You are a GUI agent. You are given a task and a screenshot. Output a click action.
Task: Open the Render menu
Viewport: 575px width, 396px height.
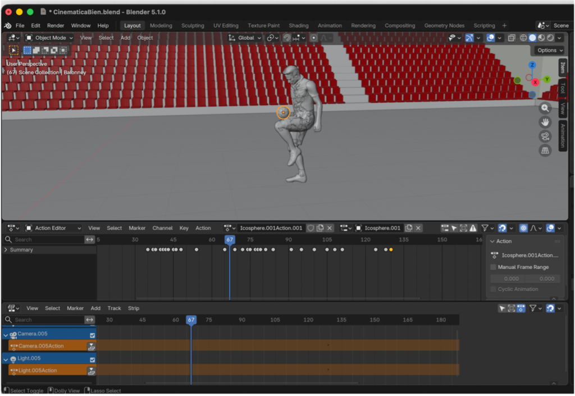55,25
